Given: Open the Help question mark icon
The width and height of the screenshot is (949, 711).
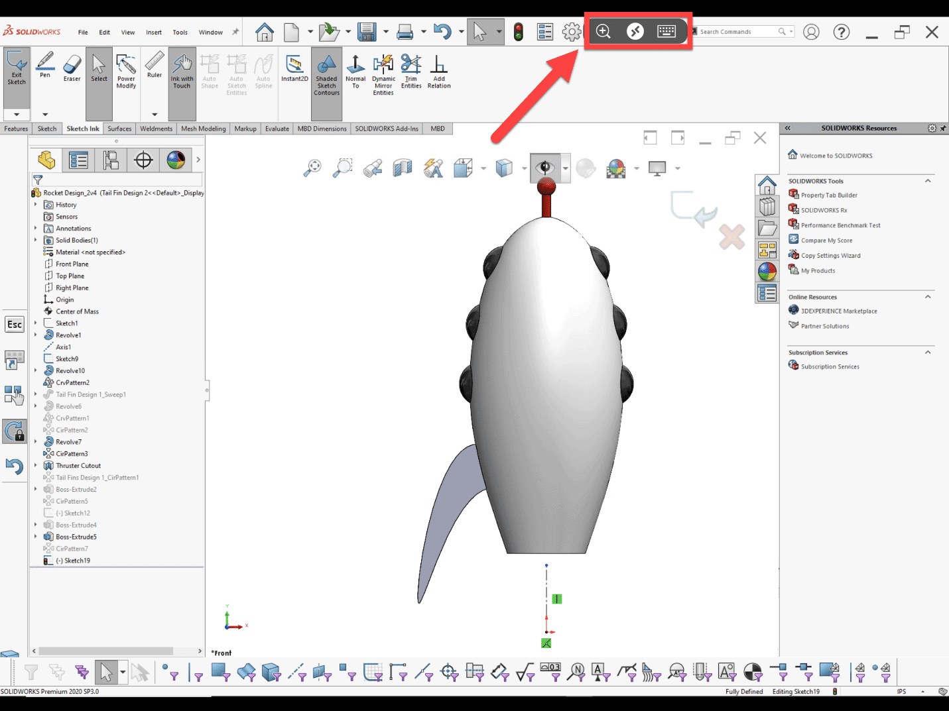Looking at the screenshot, I should pos(842,32).
